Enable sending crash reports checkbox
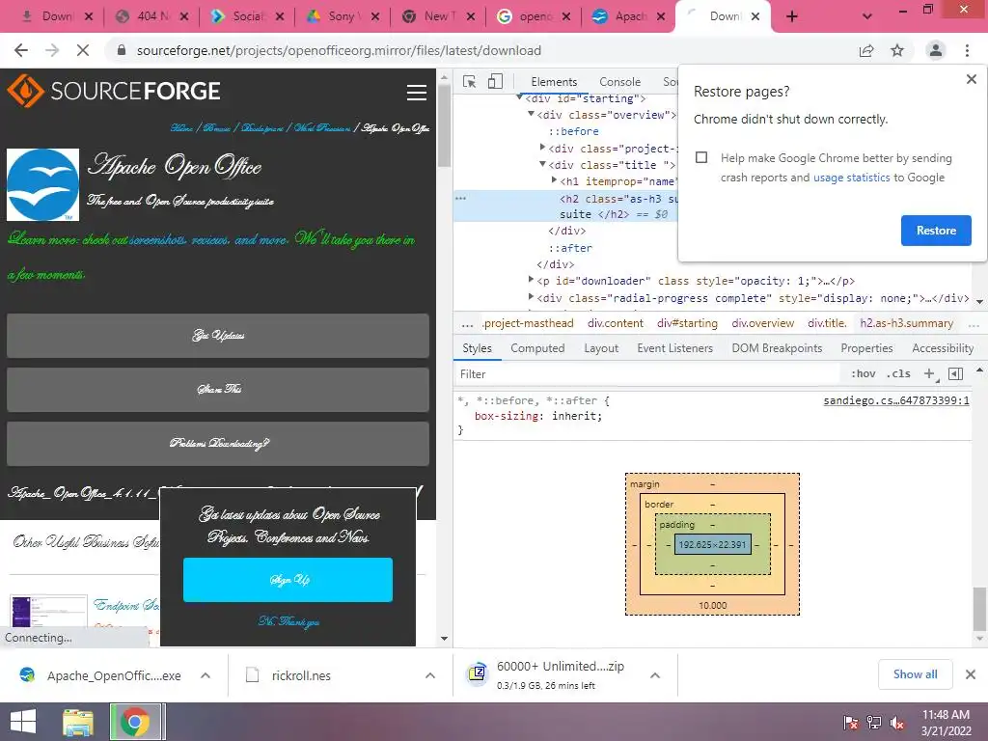988x741 pixels. (x=701, y=157)
